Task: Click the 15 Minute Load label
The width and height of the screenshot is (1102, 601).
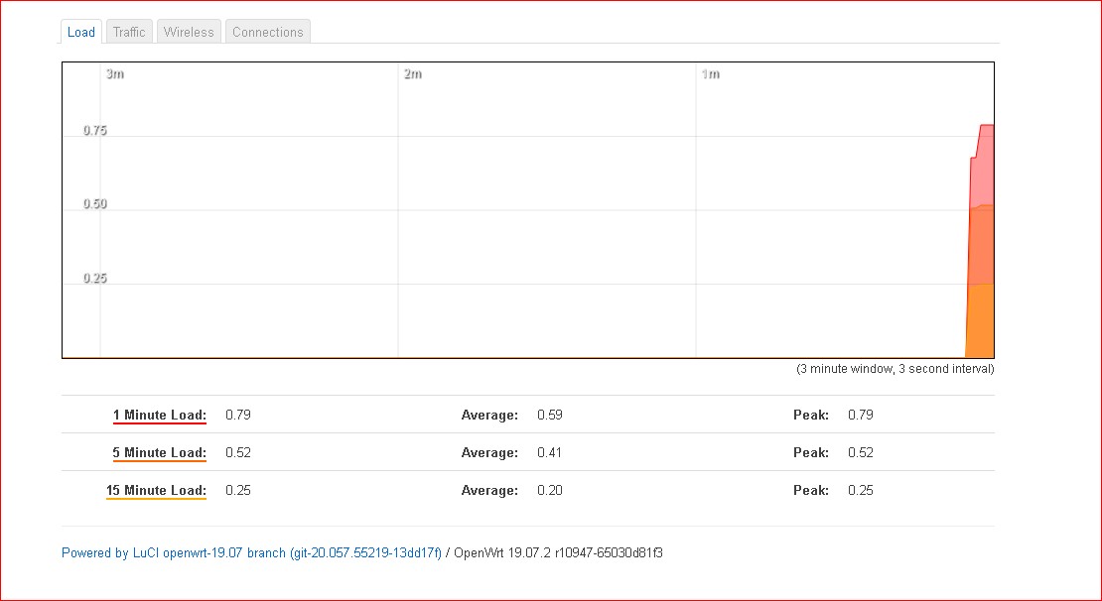Action: [x=156, y=490]
